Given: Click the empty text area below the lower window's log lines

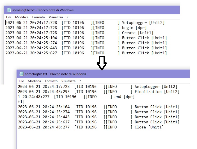Looking at the screenshot, I should 103,139.
